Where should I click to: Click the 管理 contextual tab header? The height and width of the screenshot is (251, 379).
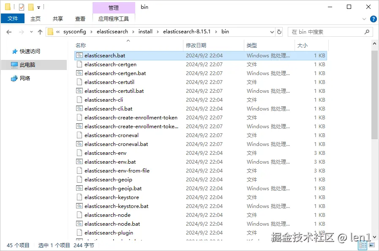click(x=114, y=8)
